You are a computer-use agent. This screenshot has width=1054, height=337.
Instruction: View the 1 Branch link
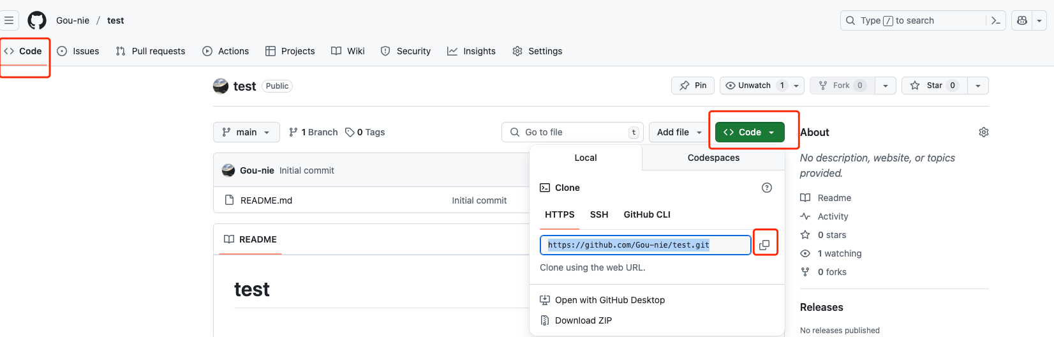313,132
